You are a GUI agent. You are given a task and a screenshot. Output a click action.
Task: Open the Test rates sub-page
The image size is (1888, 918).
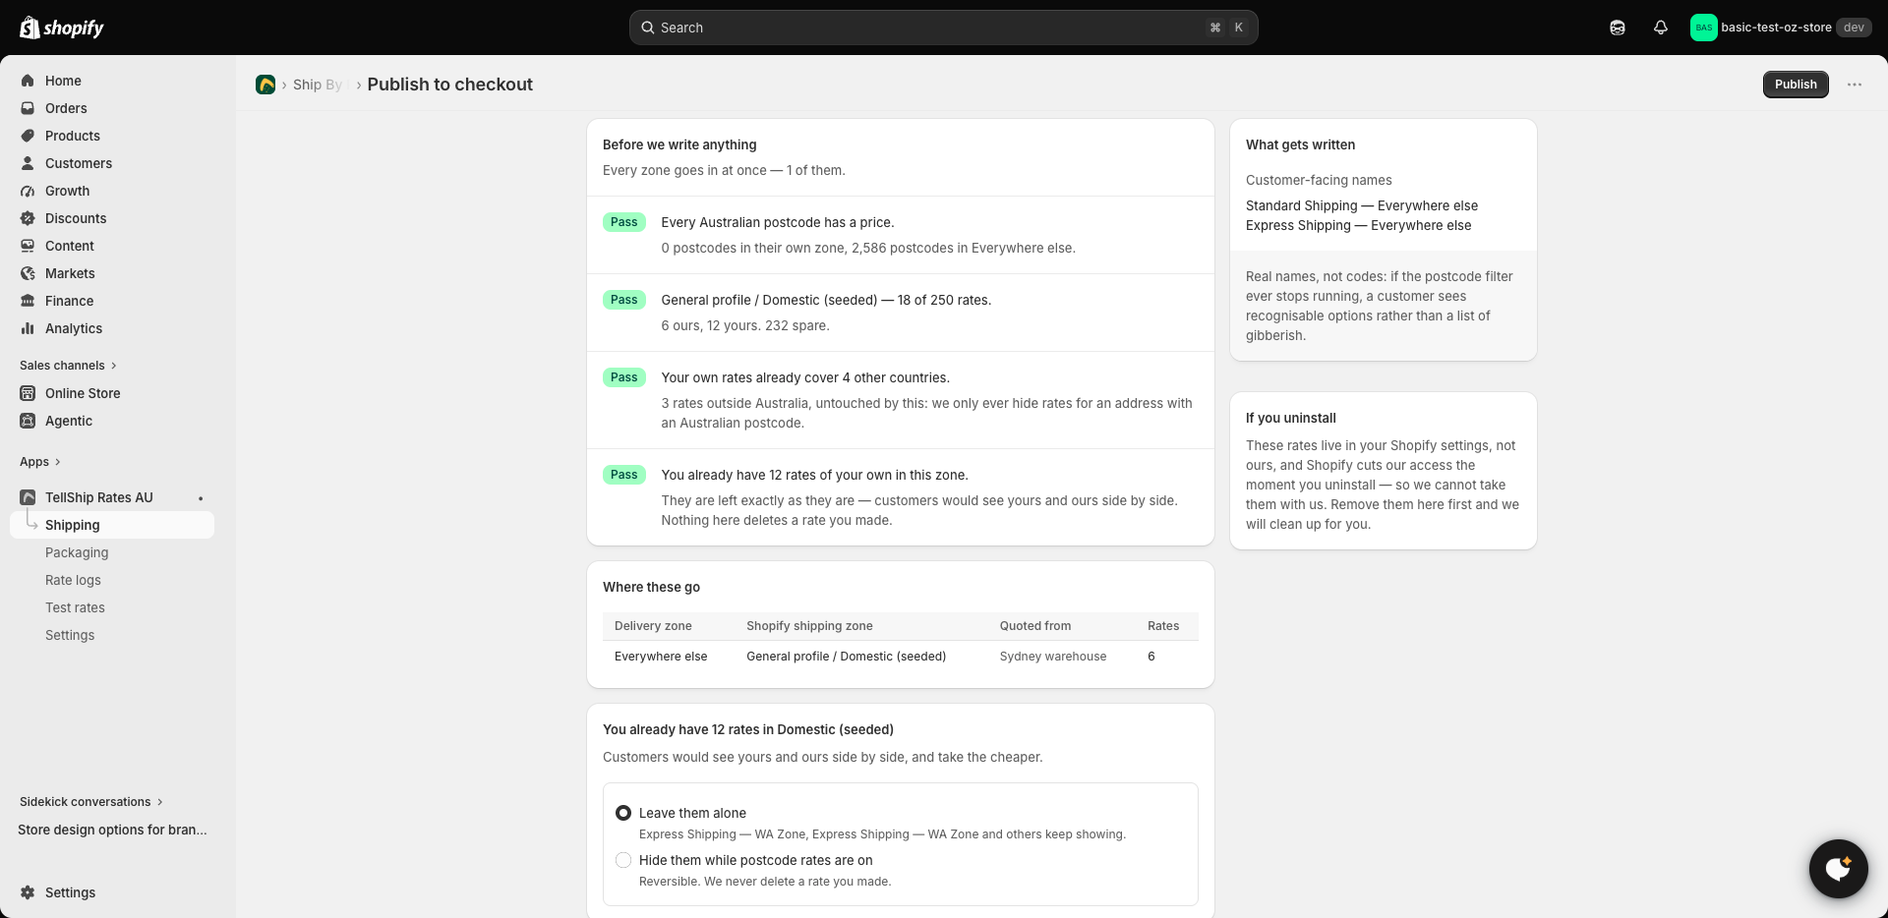[75, 607]
